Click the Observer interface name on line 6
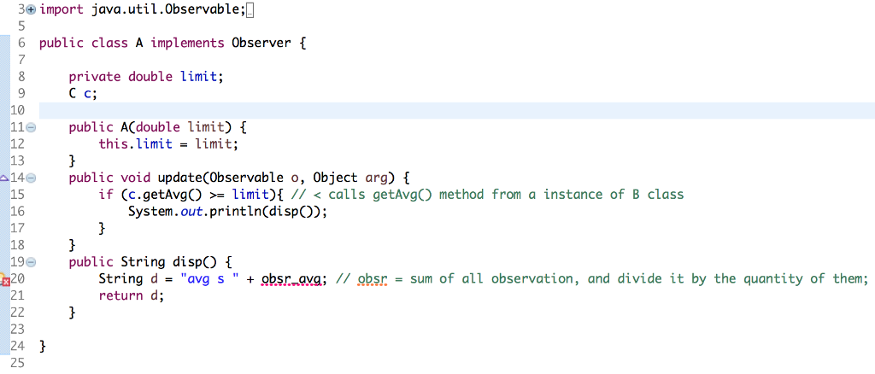The height and width of the screenshot is (374, 875). (x=261, y=43)
